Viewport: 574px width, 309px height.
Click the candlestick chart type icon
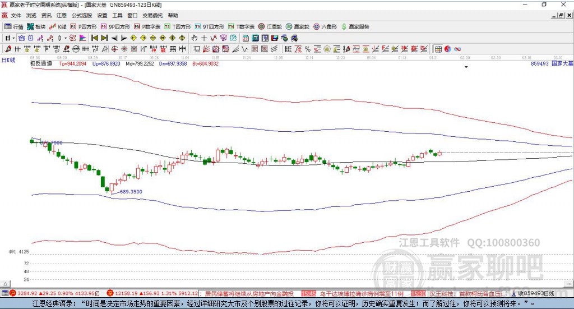[59, 38]
